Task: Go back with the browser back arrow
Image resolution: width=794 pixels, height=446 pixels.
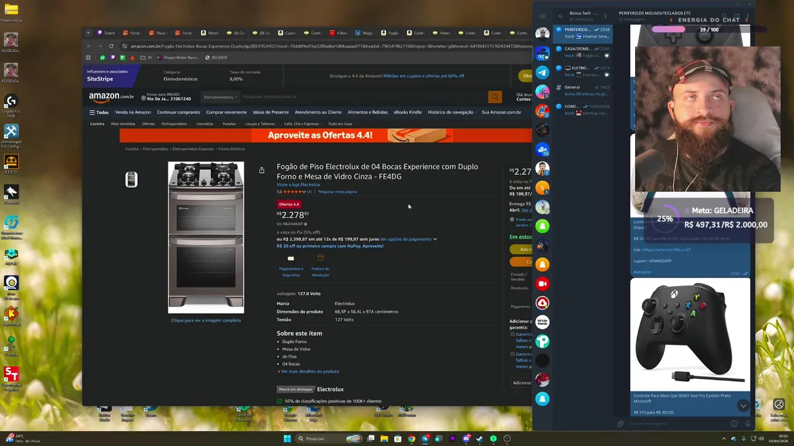Action: coord(89,46)
